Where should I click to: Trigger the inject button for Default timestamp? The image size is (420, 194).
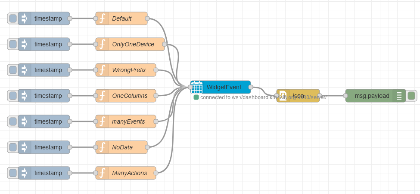[x=13, y=18]
